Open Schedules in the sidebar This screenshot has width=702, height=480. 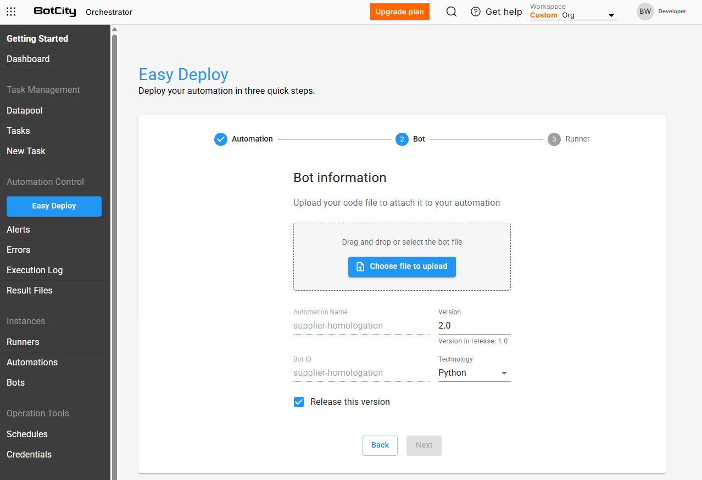click(x=55, y=434)
